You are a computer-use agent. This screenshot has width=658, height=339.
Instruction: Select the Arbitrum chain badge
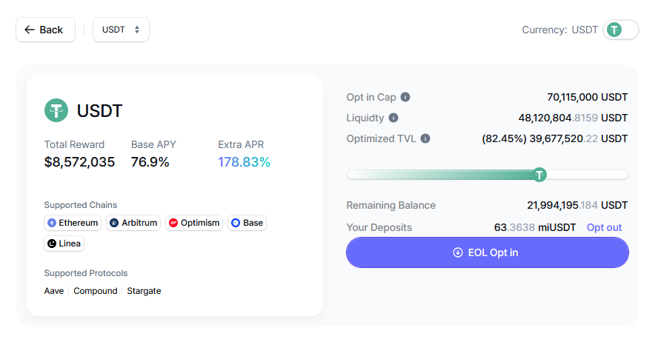coord(133,223)
